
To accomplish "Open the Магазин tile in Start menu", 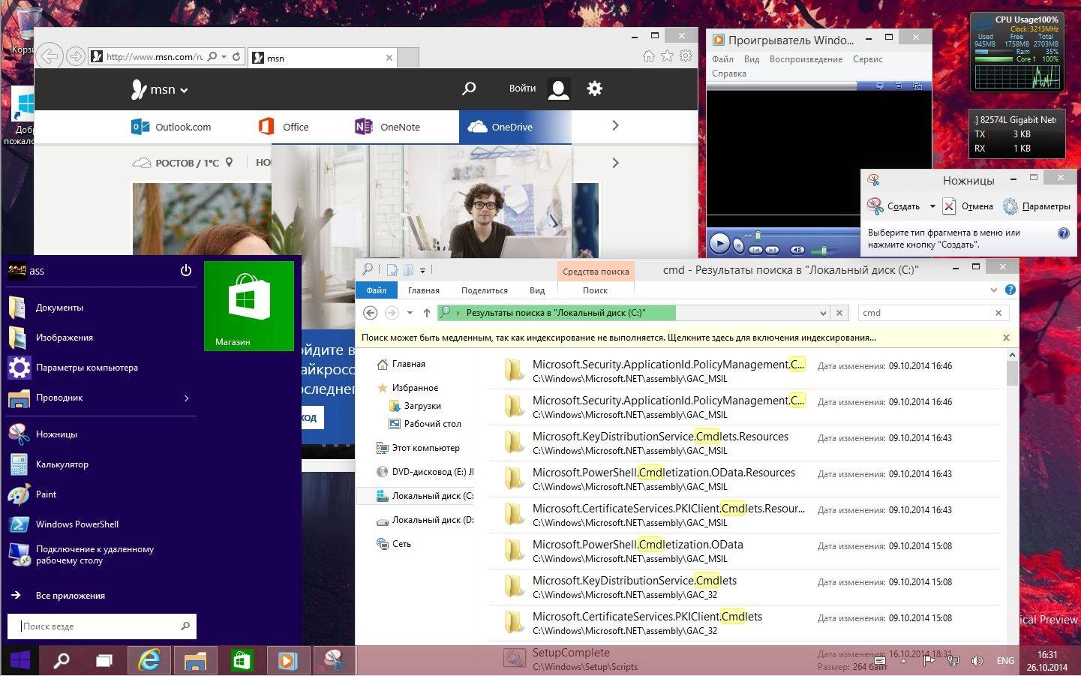I will (x=249, y=305).
